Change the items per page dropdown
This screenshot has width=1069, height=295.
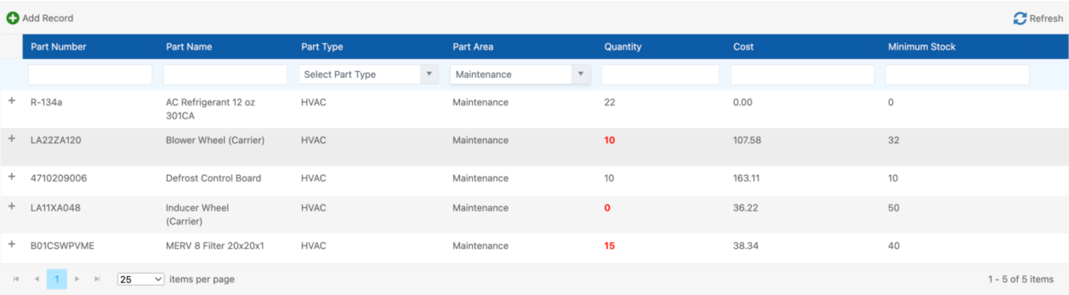tap(140, 279)
